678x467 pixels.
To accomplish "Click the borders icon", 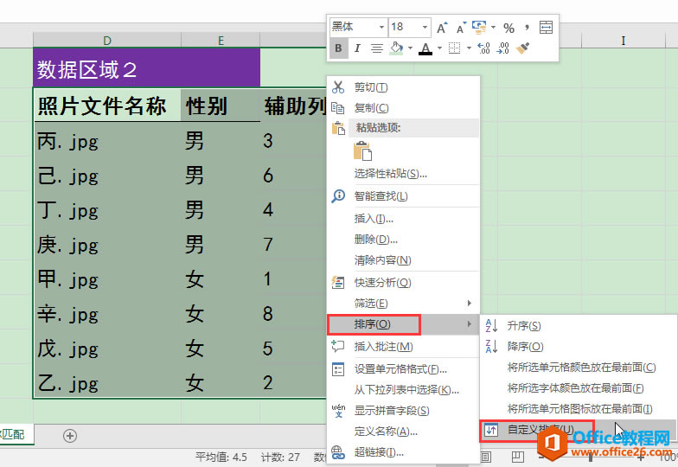I will click(454, 48).
